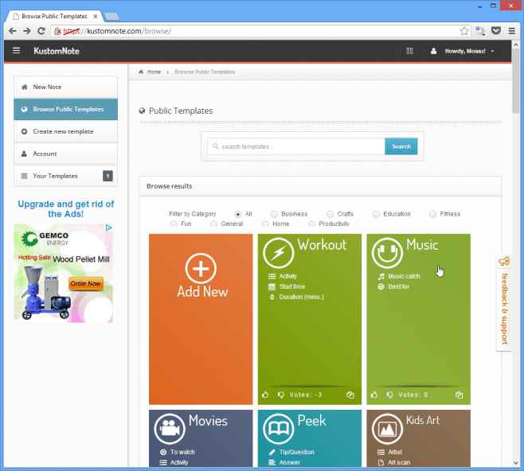
Task: Open the Workout template title
Action: pyautogui.click(x=323, y=245)
